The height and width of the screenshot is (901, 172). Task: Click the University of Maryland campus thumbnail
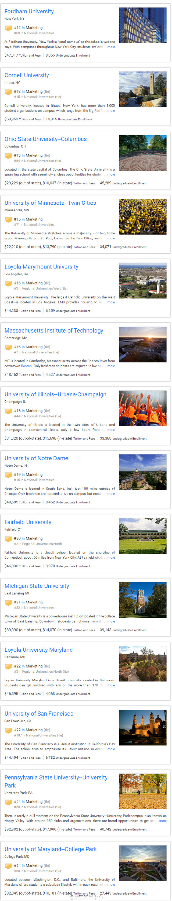143,863
